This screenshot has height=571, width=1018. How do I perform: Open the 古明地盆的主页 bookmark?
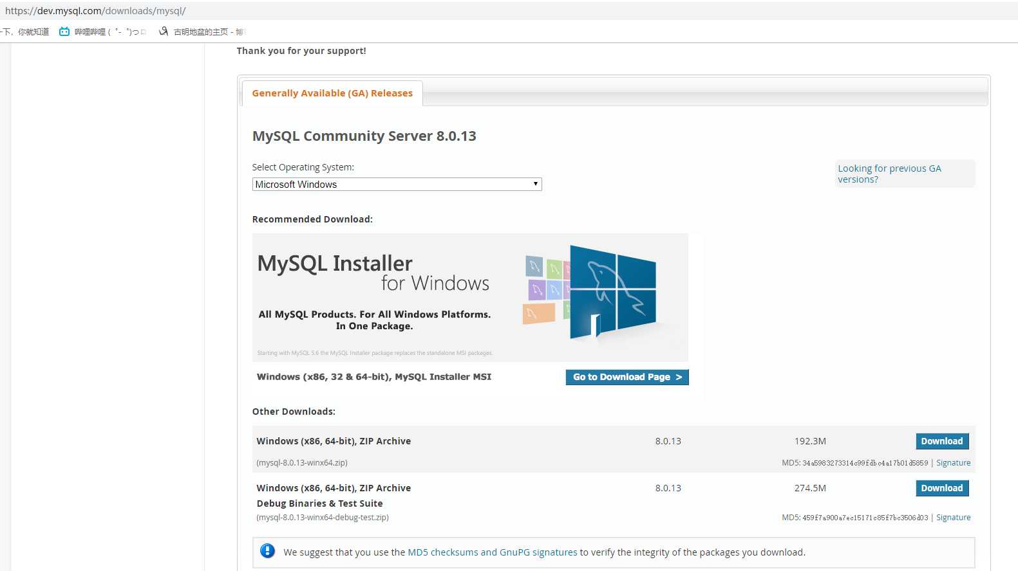point(202,32)
